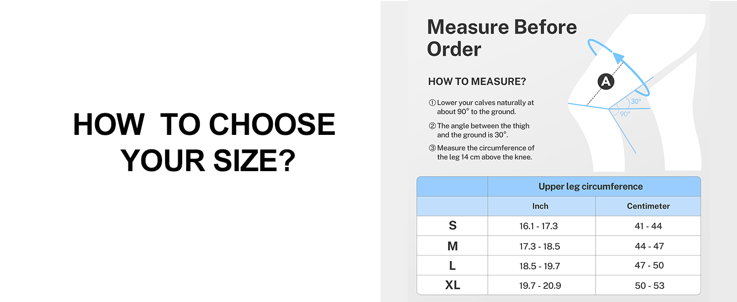737x302 pixels.
Task: Click the black circled A marker
Action: pyautogui.click(x=606, y=82)
